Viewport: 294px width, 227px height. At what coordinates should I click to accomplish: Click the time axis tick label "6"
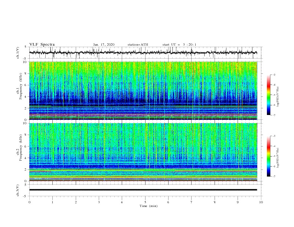(x=168, y=202)
